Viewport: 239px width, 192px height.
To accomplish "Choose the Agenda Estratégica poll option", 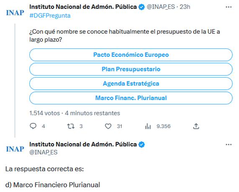I will click(x=131, y=83).
